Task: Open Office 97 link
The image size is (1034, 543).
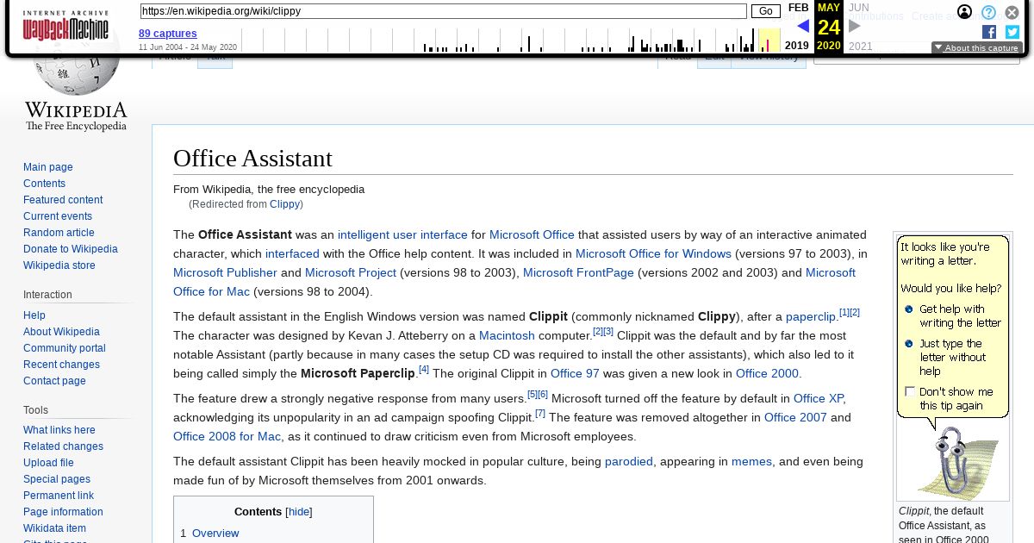Action: point(575,373)
